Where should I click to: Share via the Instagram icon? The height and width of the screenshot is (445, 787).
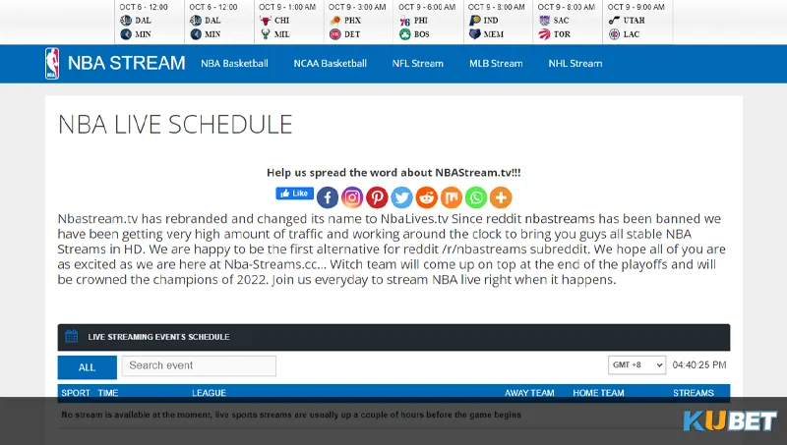pos(352,197)
